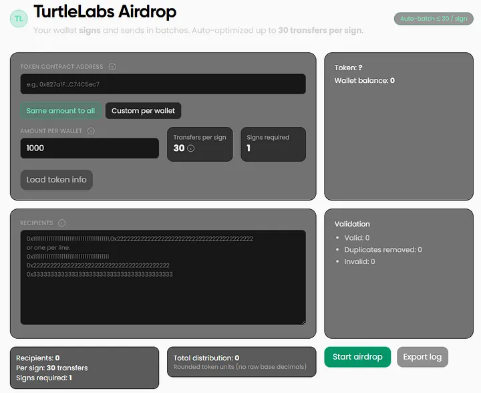481x393 pixels.
Task: Click the TurtleLabs Airdrop heading
Action: click(x=105, y=11)
